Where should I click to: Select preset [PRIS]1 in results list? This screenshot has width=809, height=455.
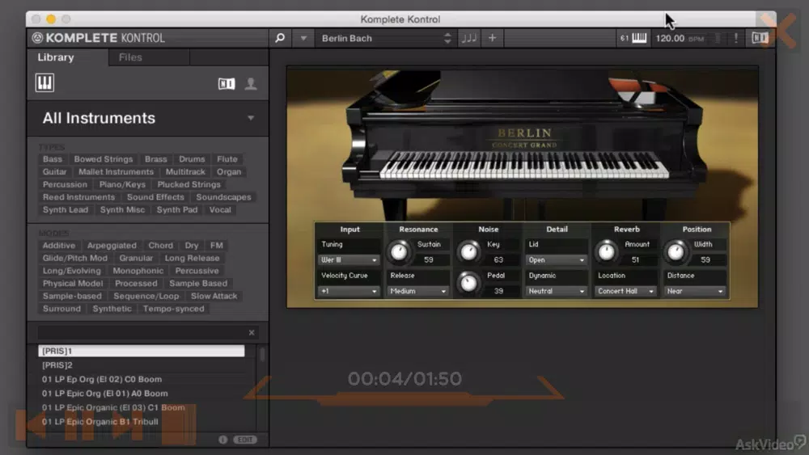(x=142, y=351)
